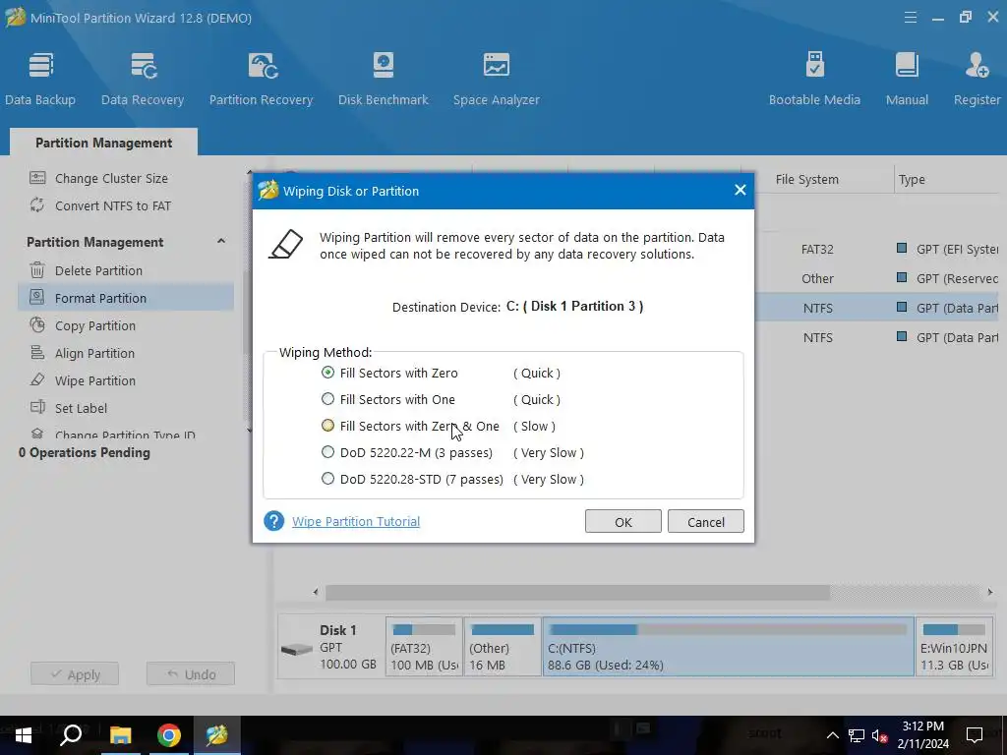Viewport: 1007px width, 755px height.
Task: Select the FAT32 100 MB partition block
Action: 424,647
